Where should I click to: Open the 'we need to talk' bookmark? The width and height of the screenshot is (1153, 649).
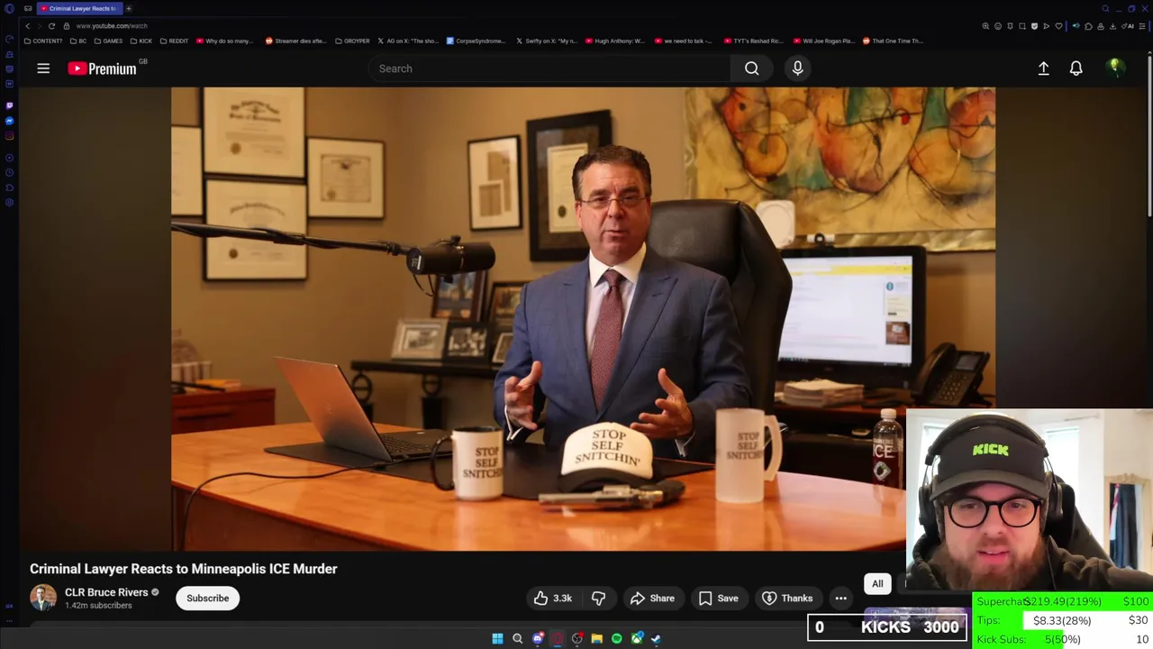click(683, 41)
